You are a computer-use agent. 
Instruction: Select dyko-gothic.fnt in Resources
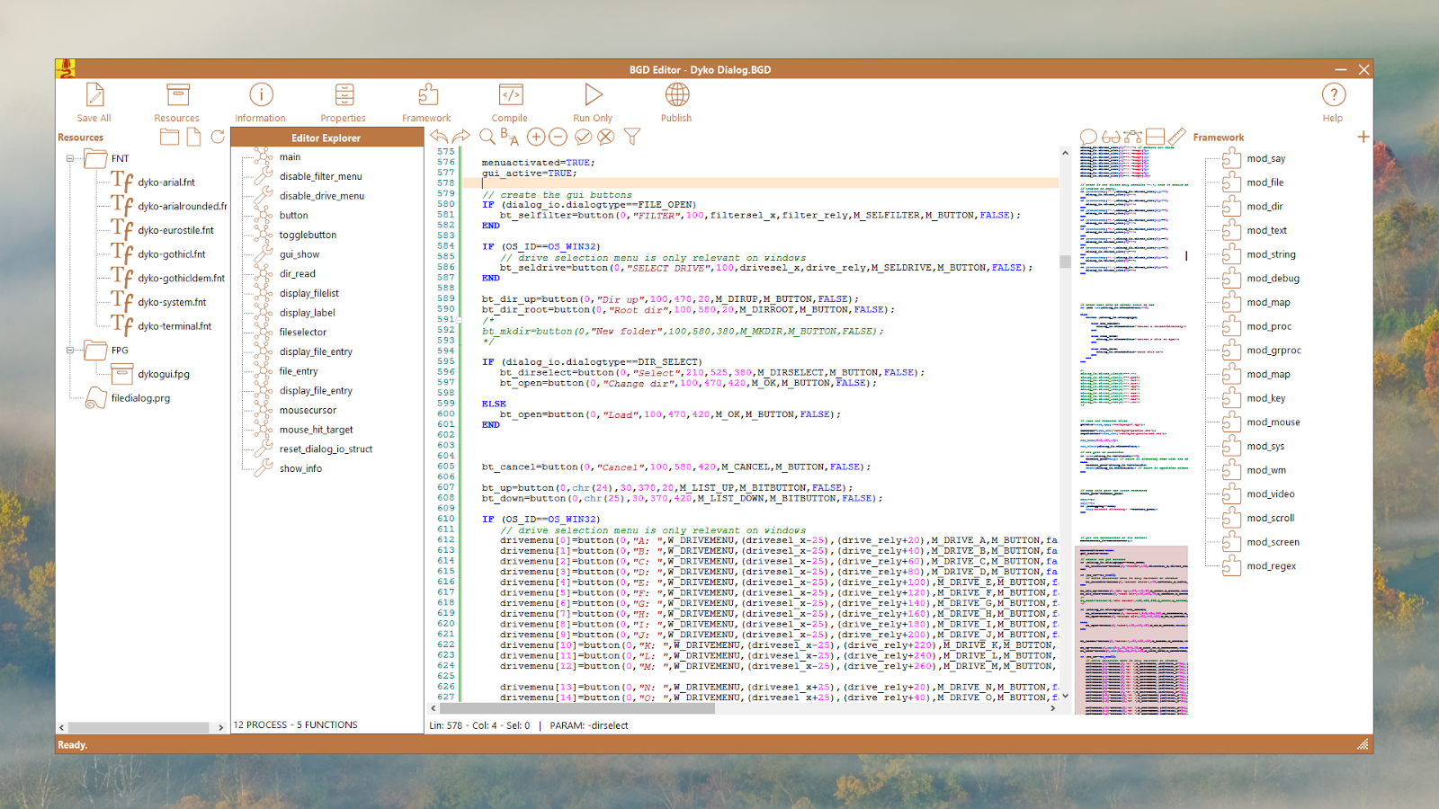pos(171,254)
